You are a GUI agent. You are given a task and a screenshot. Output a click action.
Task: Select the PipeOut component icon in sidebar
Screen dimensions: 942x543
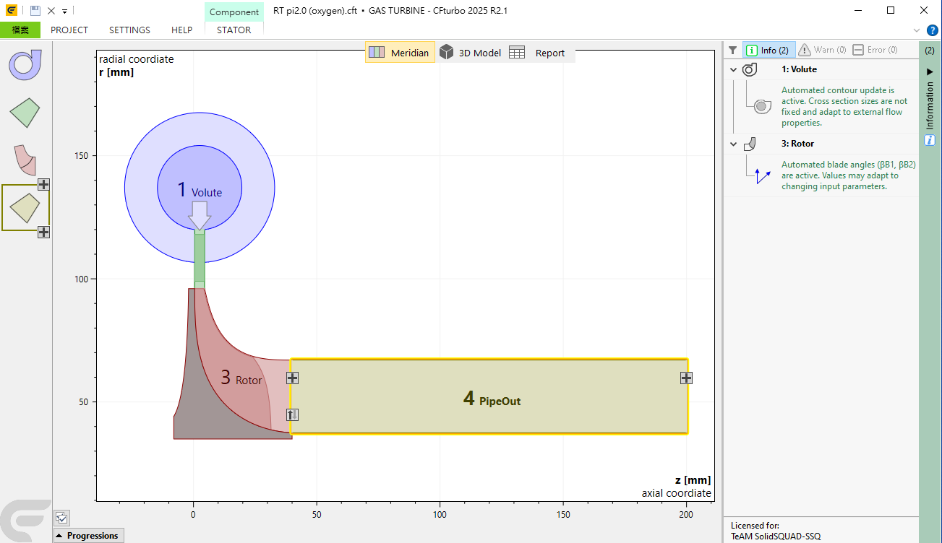tap(25, 208)
